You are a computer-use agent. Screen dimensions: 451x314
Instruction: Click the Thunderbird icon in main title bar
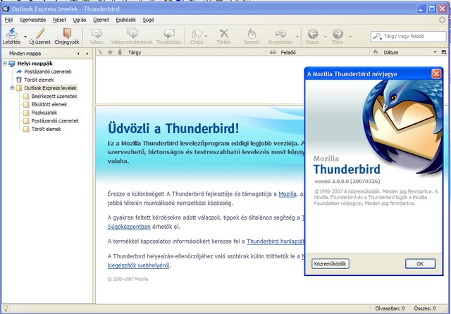pyautogui.click(x=6, y=8)
